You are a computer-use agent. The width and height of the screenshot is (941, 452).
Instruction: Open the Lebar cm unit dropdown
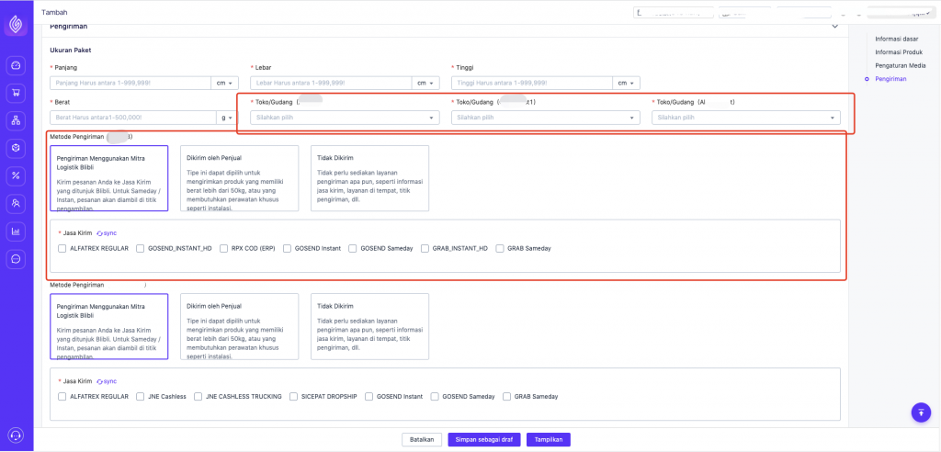425,83
